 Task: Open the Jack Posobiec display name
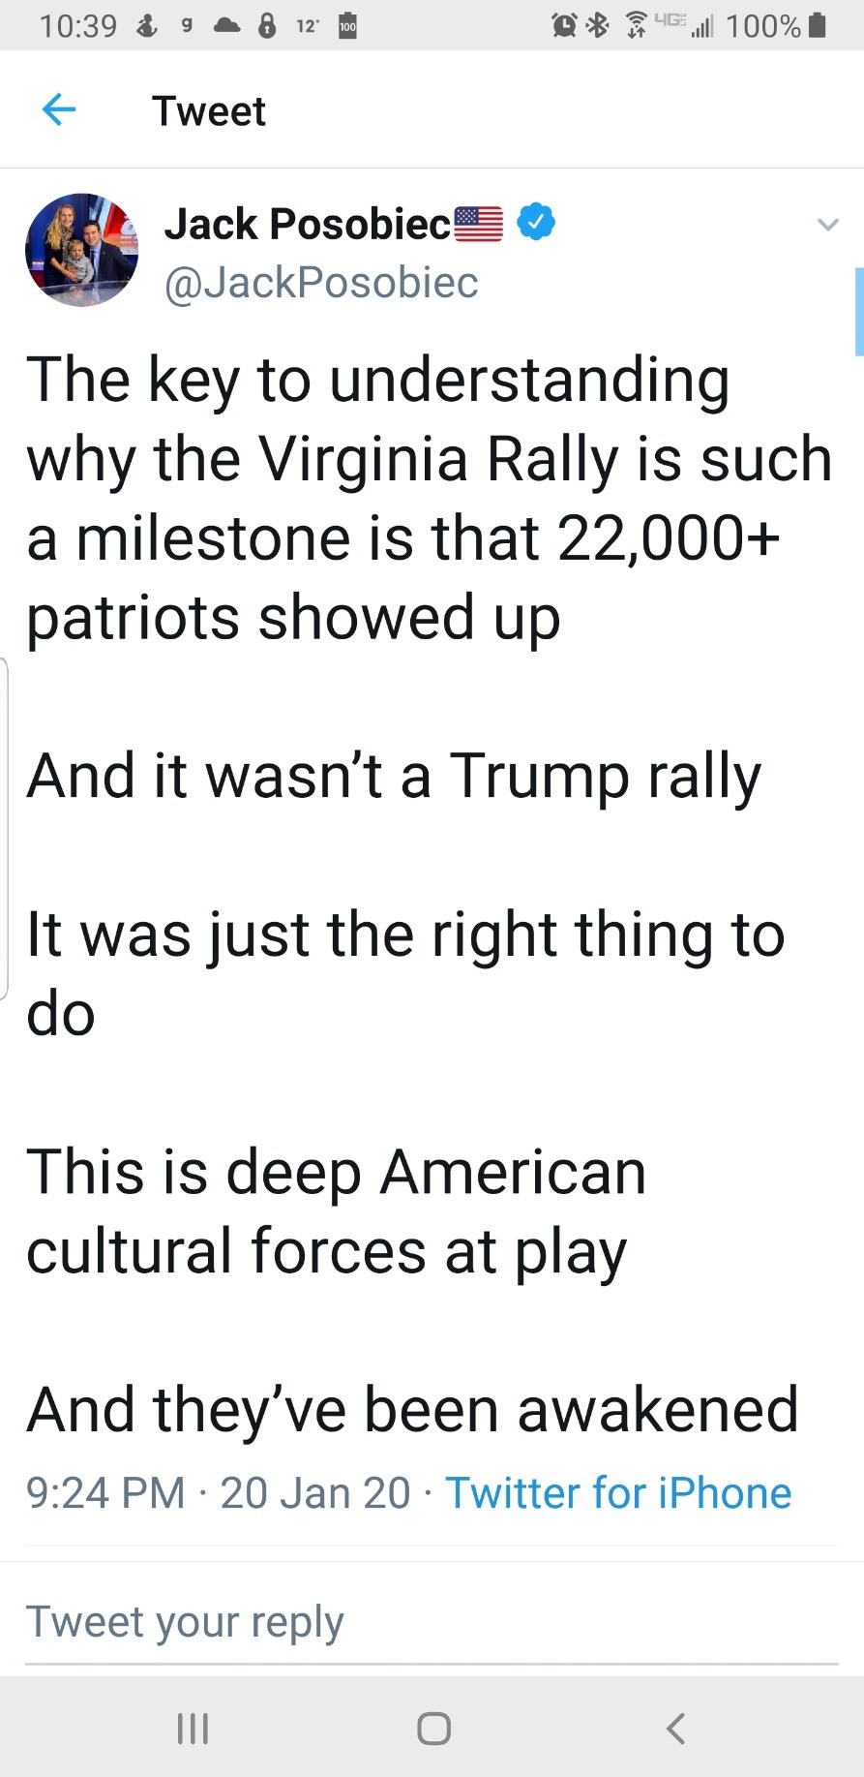click(307, 224)
